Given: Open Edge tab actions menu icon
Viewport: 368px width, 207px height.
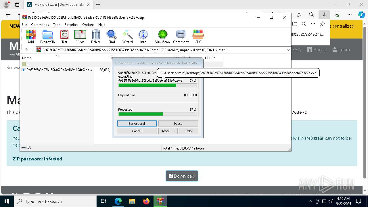Looking at the screenshot, I should pos(17,5).
